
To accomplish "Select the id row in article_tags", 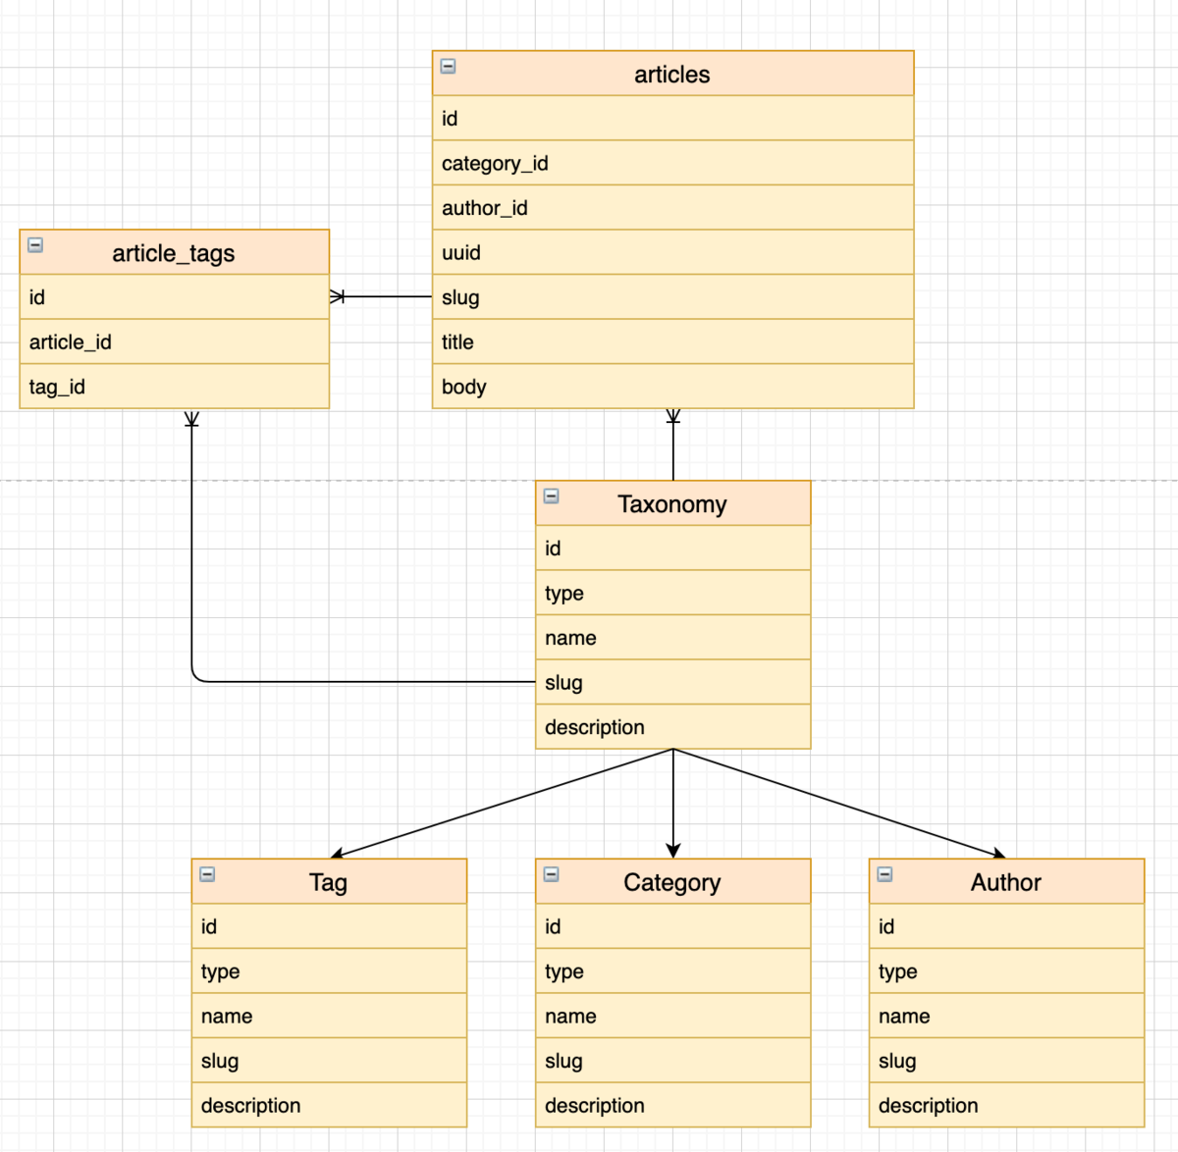I will click(x=174, y=297).
